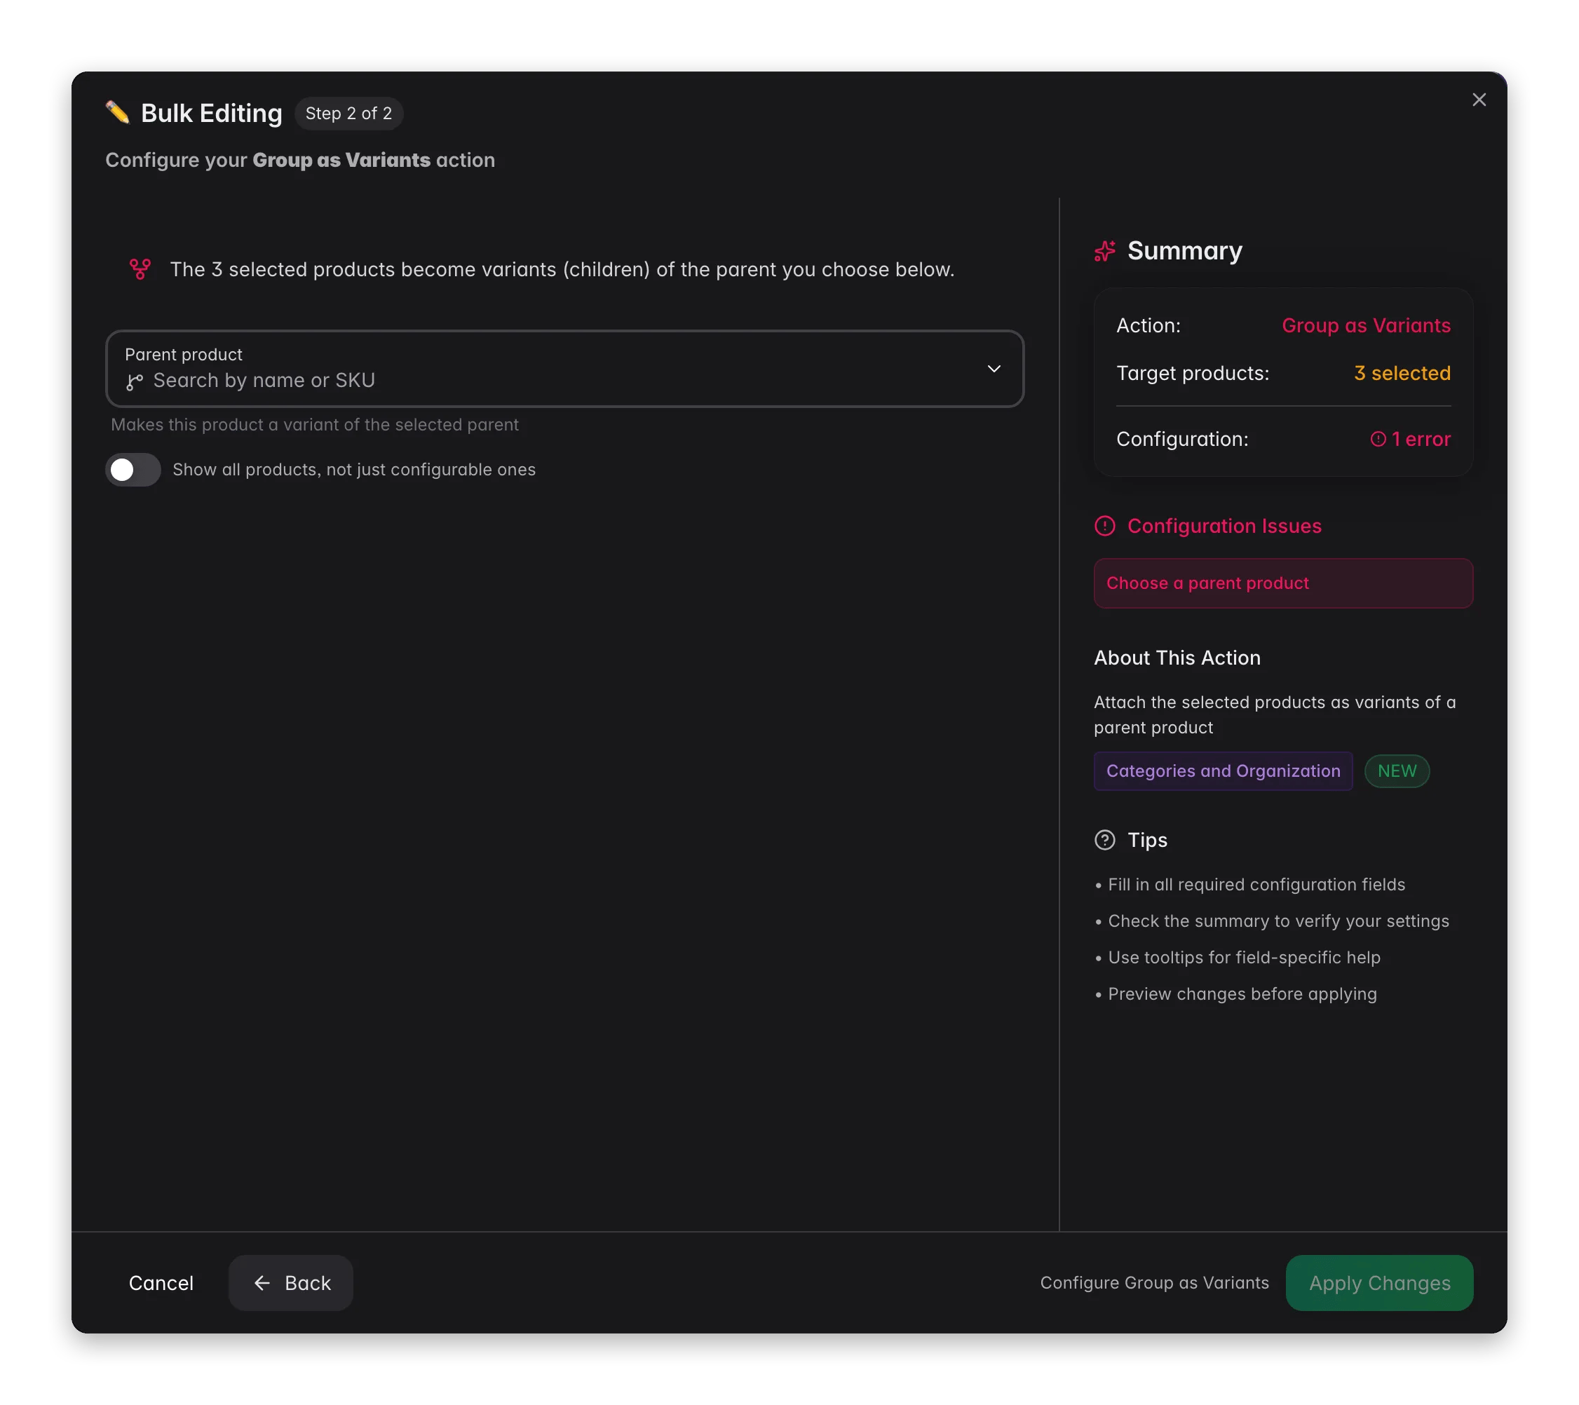Click the Summary heading
The width and height of the screenshot is (1579, 1405).
(1184, 251)
